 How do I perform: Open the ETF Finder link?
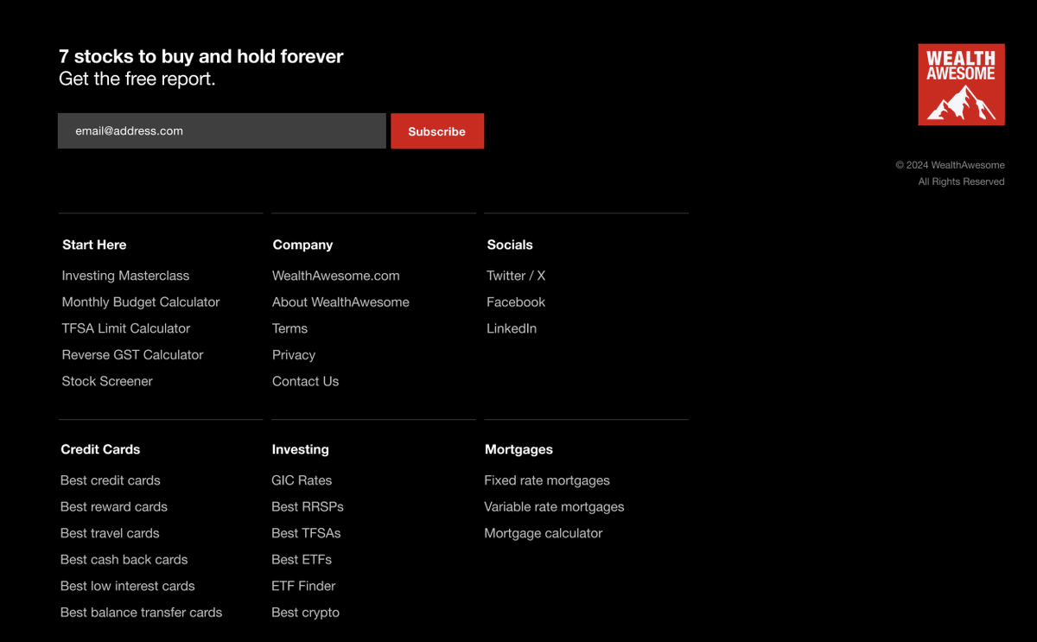pyautogui.click(x=303, y=586)
